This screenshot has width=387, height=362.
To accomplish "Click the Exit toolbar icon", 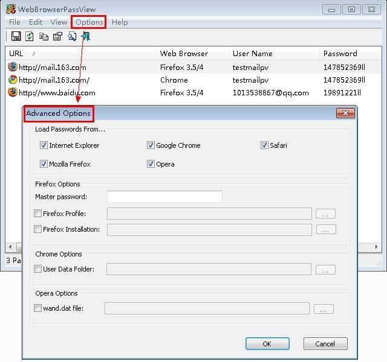I will tap(86, 37).
